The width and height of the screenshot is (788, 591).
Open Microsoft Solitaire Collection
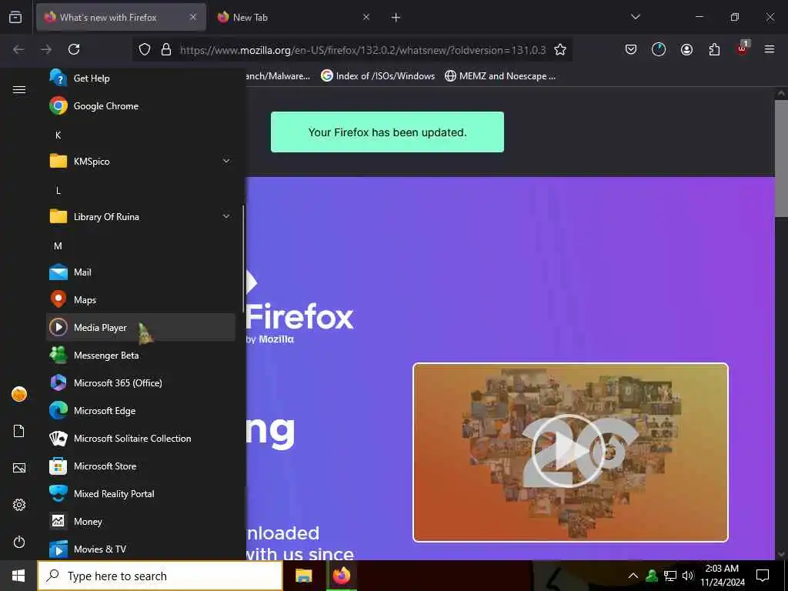click(141, 438)
